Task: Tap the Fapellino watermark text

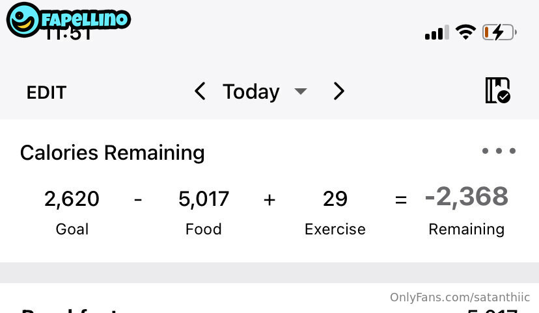Action: tap(85, 19)
